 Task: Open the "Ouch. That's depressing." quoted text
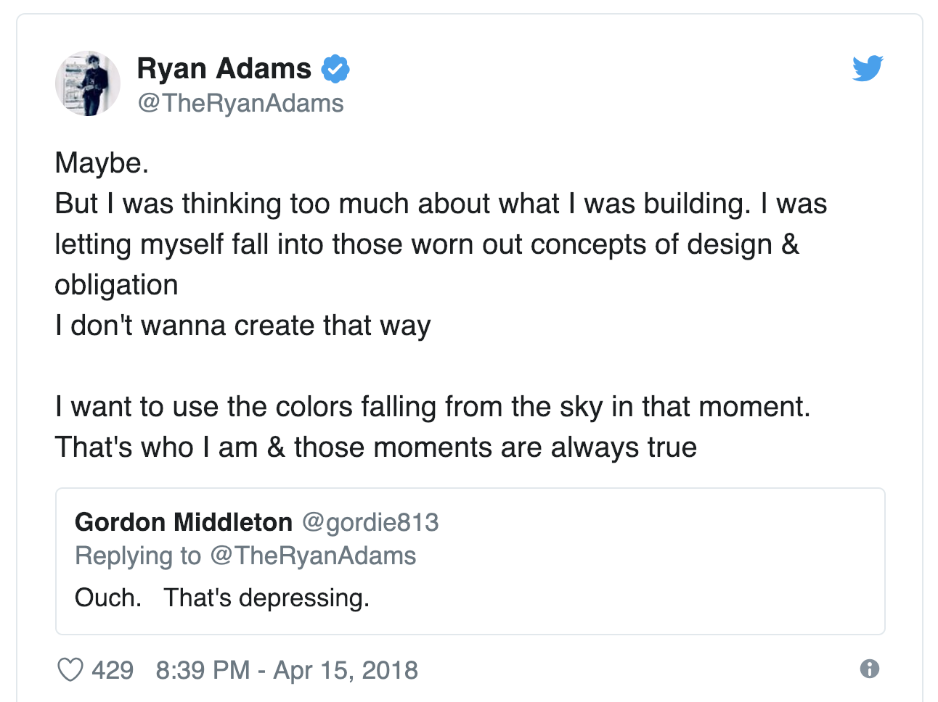[x=222, y=598]
